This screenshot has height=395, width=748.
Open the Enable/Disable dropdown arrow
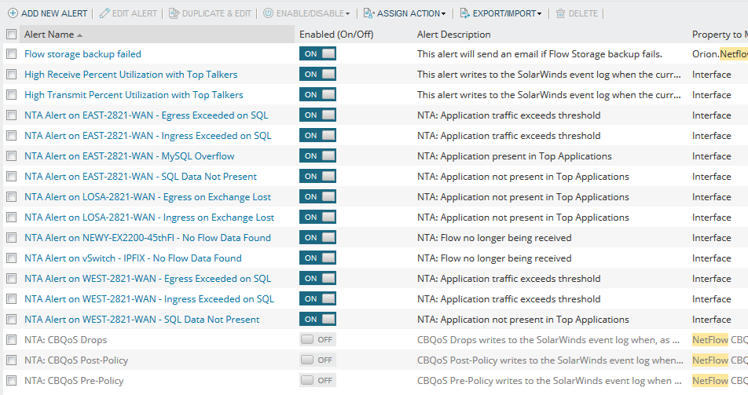pos(347,14)
